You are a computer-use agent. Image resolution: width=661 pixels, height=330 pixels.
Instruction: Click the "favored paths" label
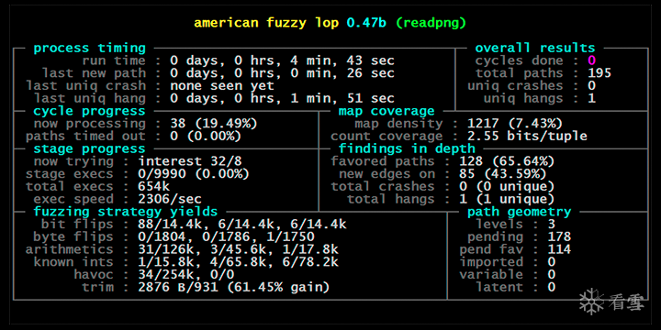(382, 161)
